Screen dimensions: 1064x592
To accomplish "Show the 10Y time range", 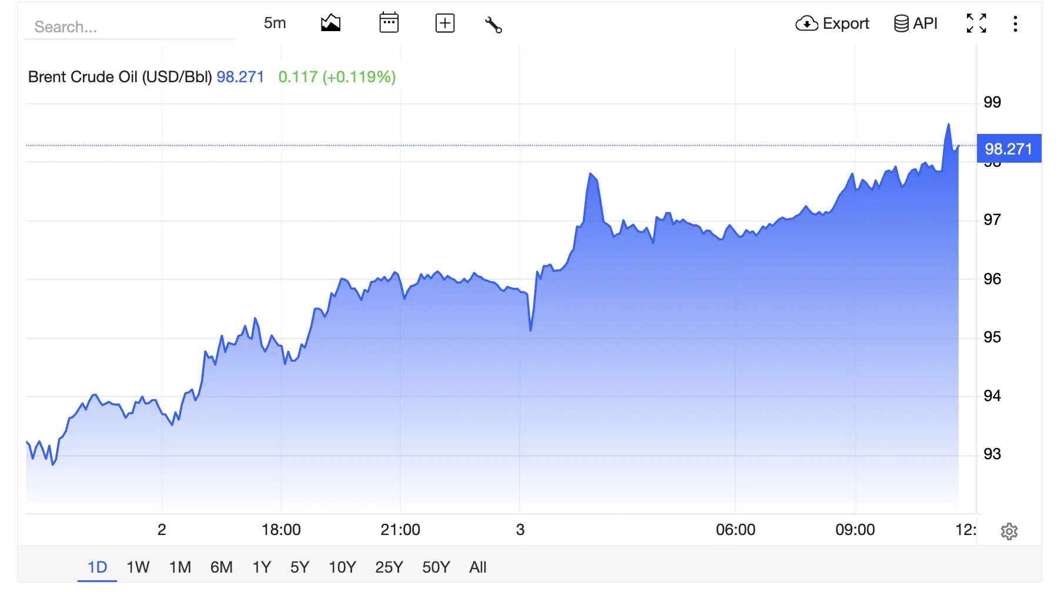I will click(x=342, y=567).
